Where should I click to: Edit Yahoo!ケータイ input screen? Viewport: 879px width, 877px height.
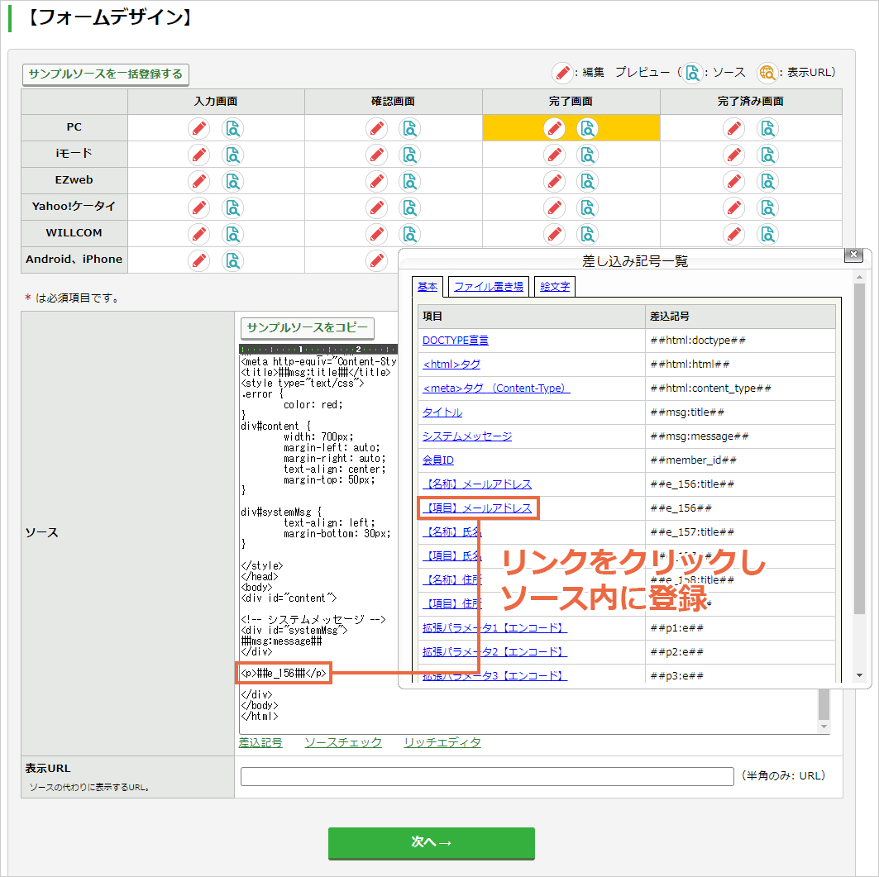[199, 207]
